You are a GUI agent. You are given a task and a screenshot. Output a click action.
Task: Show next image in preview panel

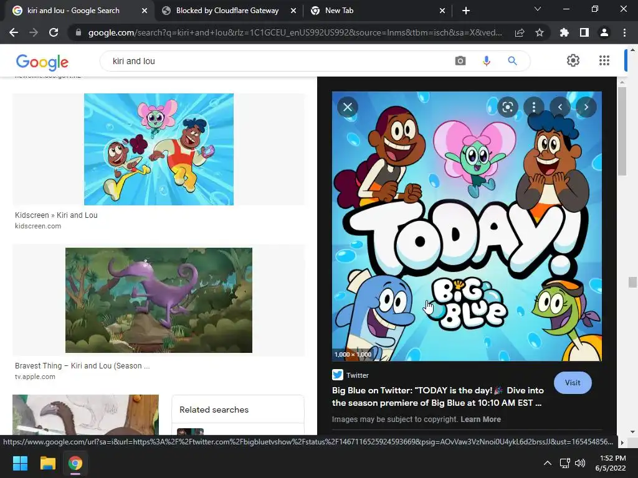point(586,107)
